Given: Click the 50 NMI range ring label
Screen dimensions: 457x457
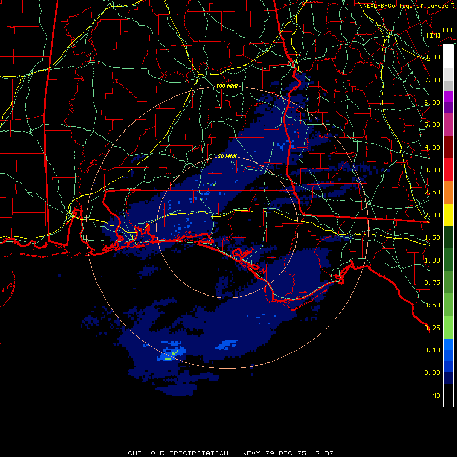Looking at the screenshot, I should (x=227, y=156).
